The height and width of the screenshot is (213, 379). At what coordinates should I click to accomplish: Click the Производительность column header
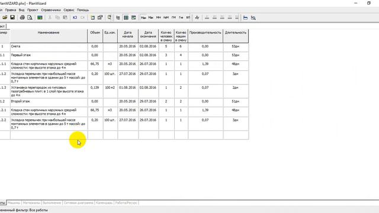205,36
